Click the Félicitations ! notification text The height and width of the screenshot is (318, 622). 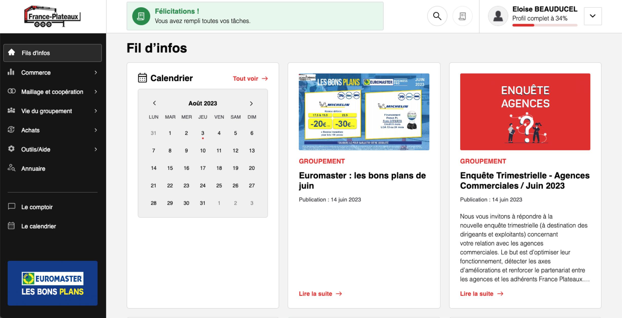tap(177, 11)
